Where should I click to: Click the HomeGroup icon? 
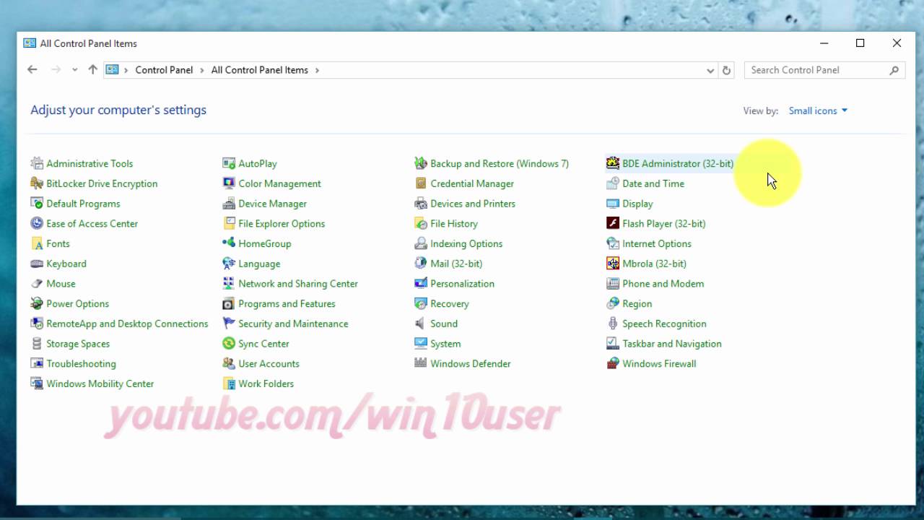click(x=229, y=244)
